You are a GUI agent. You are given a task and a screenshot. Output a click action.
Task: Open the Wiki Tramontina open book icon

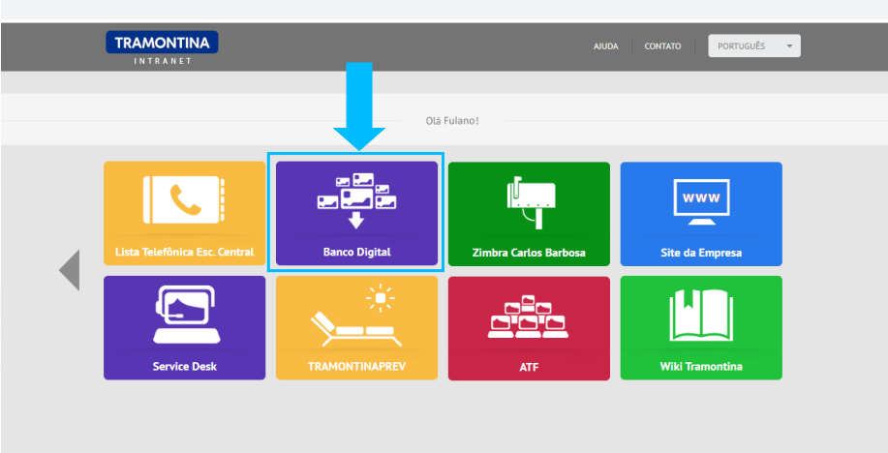pos(701,315)
